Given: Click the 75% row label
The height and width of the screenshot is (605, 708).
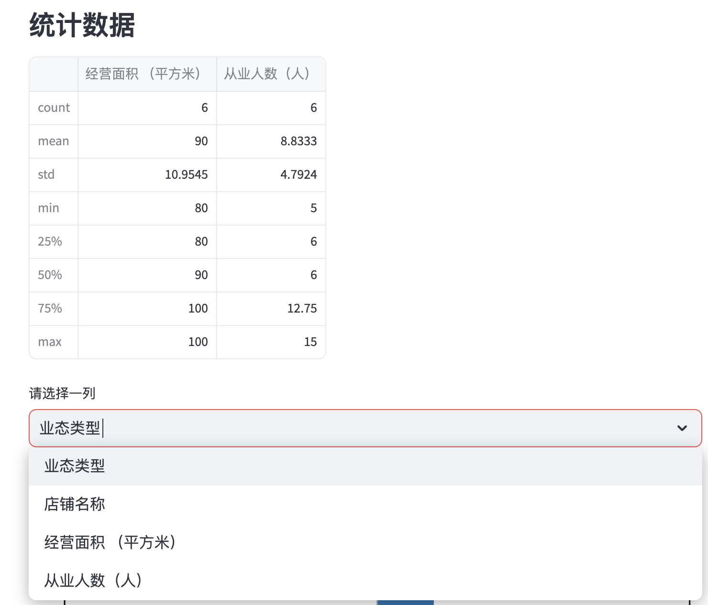Looking at the screenshot, I should click(x=54, y=309).
